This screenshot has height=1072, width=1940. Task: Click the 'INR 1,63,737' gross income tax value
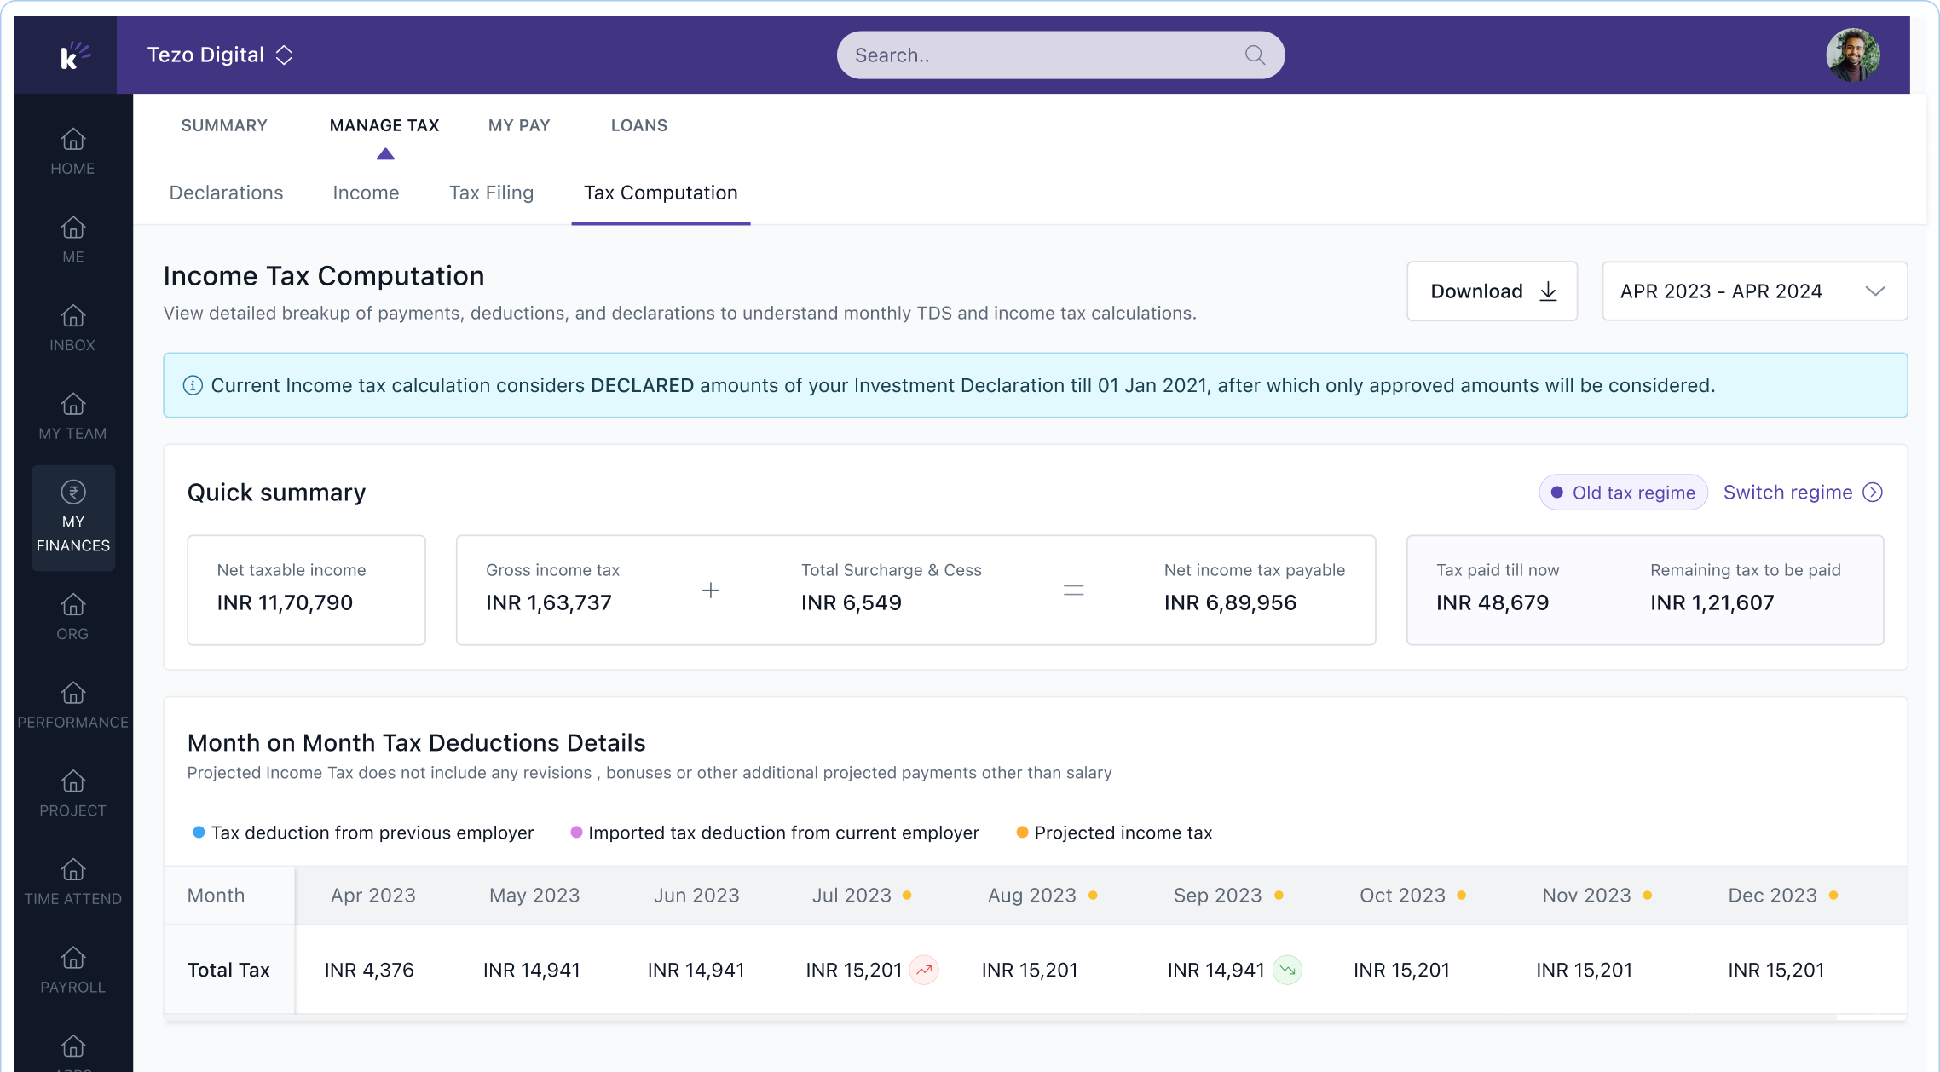click(549, 602)
